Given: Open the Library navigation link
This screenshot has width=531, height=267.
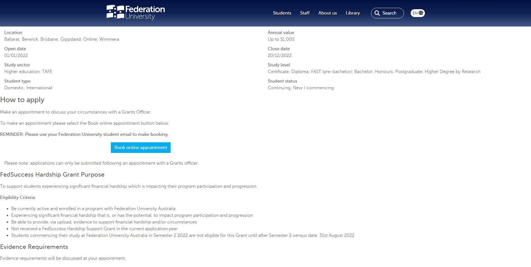Looking at the screenshot, I should 353,13.
